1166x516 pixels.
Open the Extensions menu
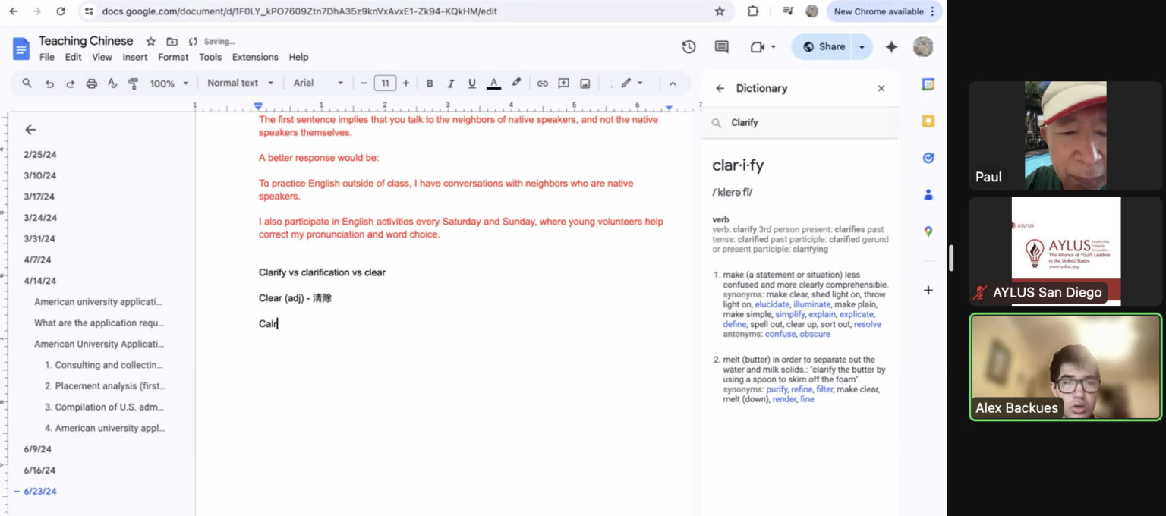pyautogui.click(x=255, y=57)
